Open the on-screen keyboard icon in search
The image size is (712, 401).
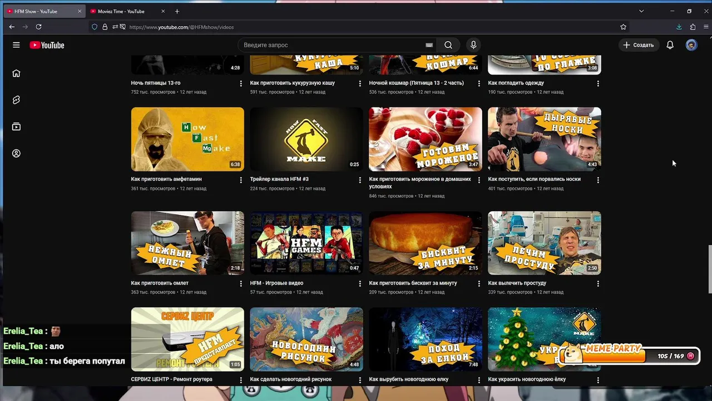pos(429,45)
